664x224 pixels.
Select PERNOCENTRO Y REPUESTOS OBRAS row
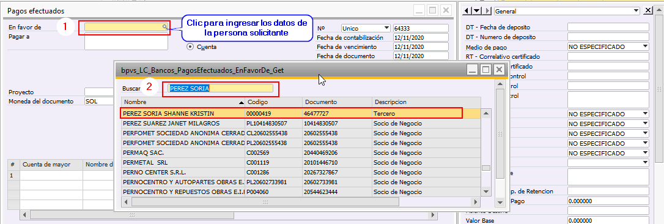[301, 192]
